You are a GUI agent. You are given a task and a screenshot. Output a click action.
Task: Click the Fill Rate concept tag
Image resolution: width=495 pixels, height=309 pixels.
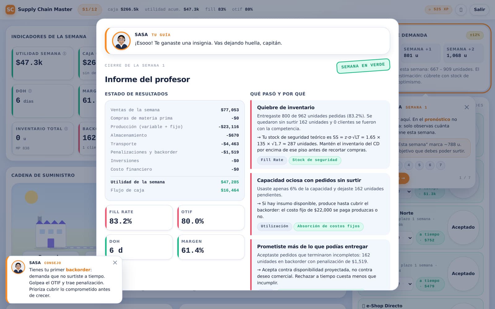coord(272,160)
